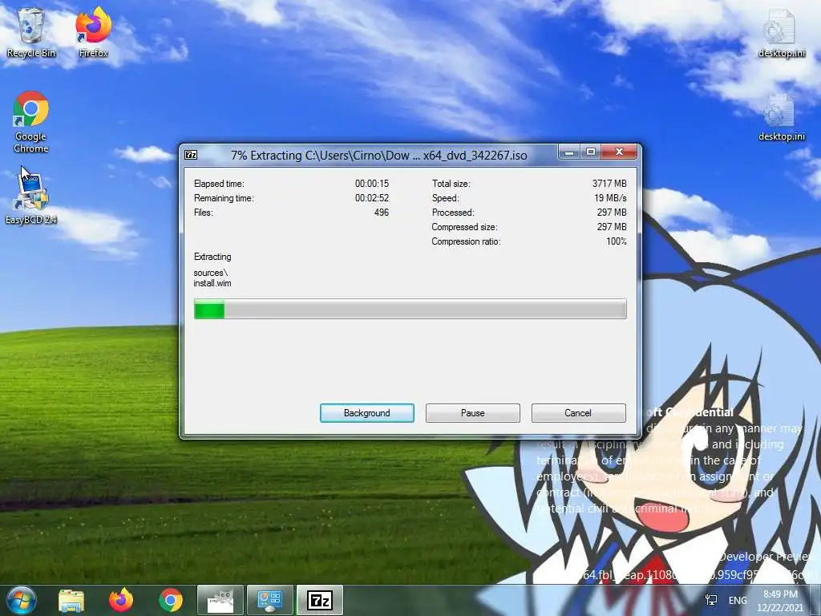Viewport: 821px width, 616px height.
Task: Launch Firefox from the desktop shortcut
Action: tap(93, 32)
